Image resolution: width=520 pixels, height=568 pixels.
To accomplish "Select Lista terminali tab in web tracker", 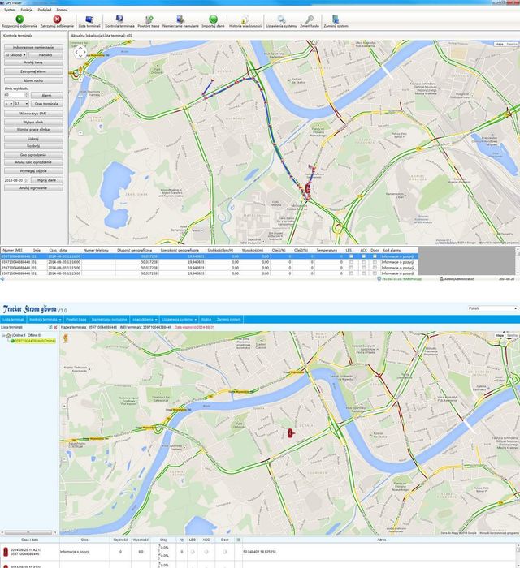I will (13, 320).
